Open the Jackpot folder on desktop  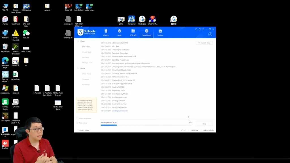click(47, 8)
